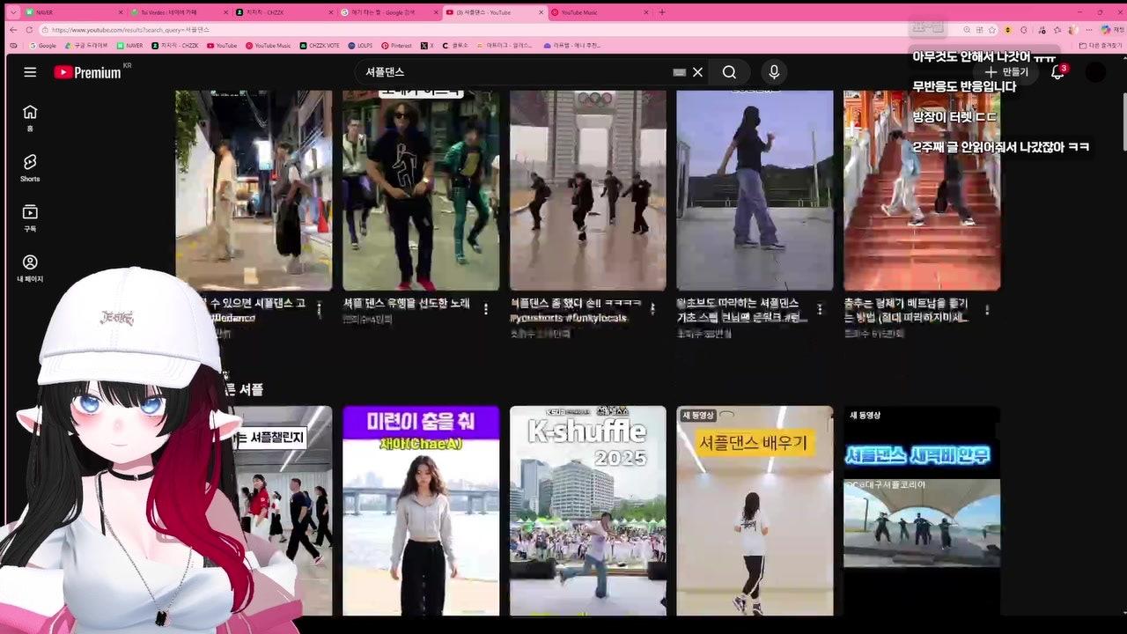Open Subscriptions (구독) in the sidebar
1127x634 pixels.
30,217
